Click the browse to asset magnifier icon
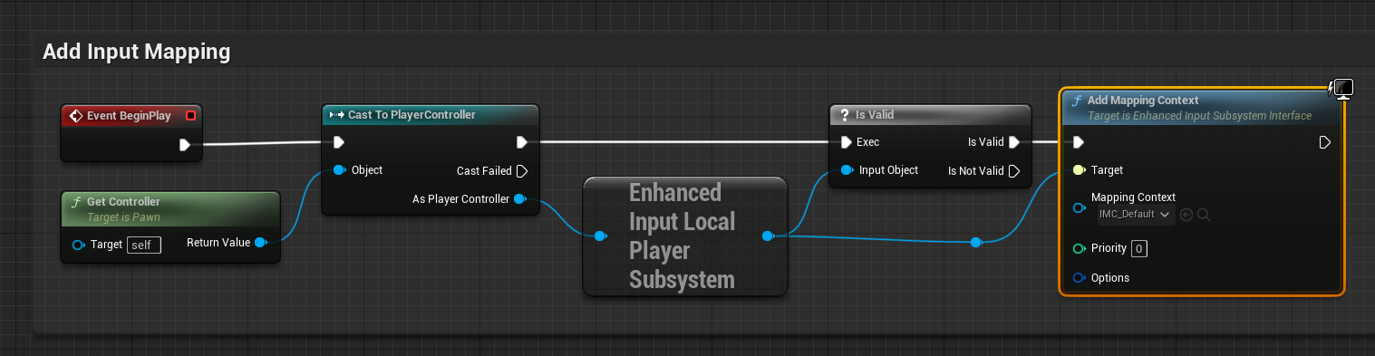The width and height of the screenshot is (1375, 356). click(x=1203, y=215)
